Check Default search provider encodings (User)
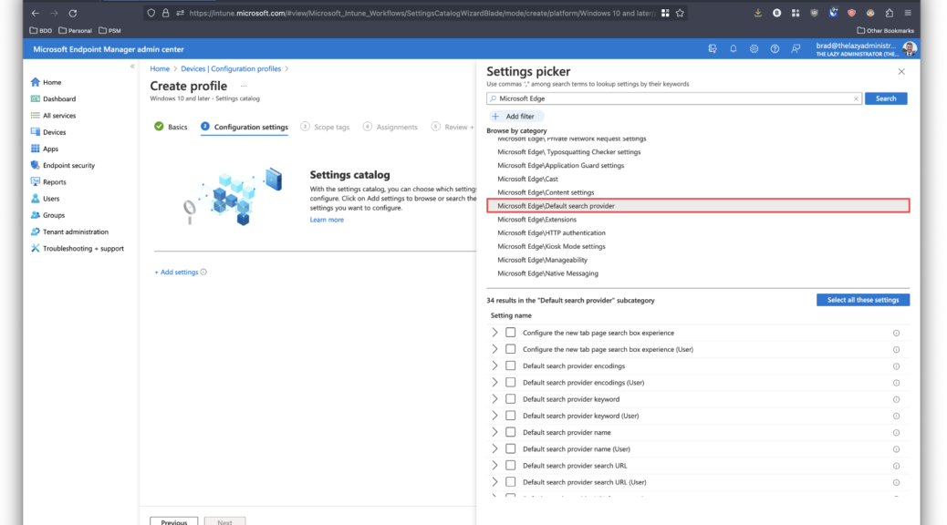Image resolution: width=947 pixels, height=525 pixels. 510,382
